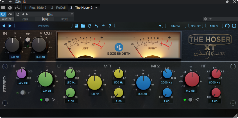Click the 100 Hz HP value field
This screenshot has height=118, width=238.
[x=23, y=83]
